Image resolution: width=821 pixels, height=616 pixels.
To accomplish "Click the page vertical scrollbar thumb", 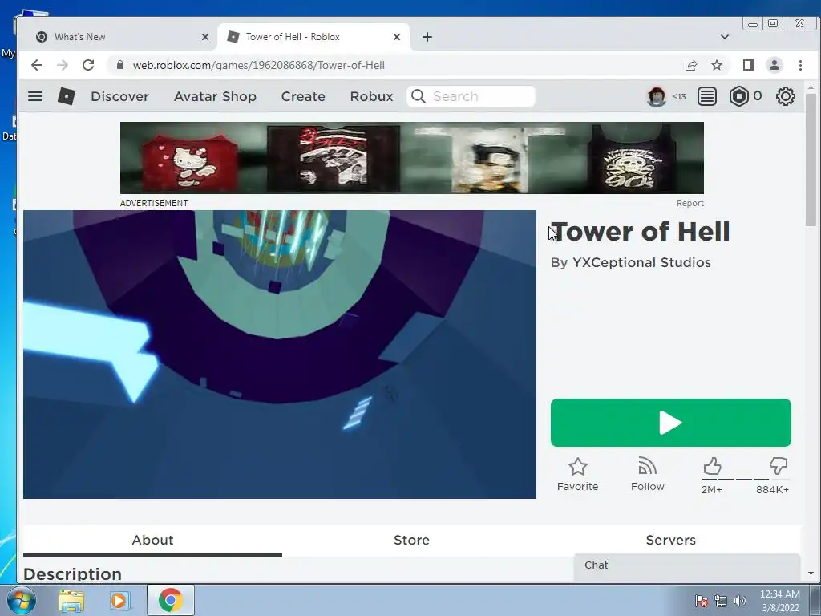I will pos(811,160).
